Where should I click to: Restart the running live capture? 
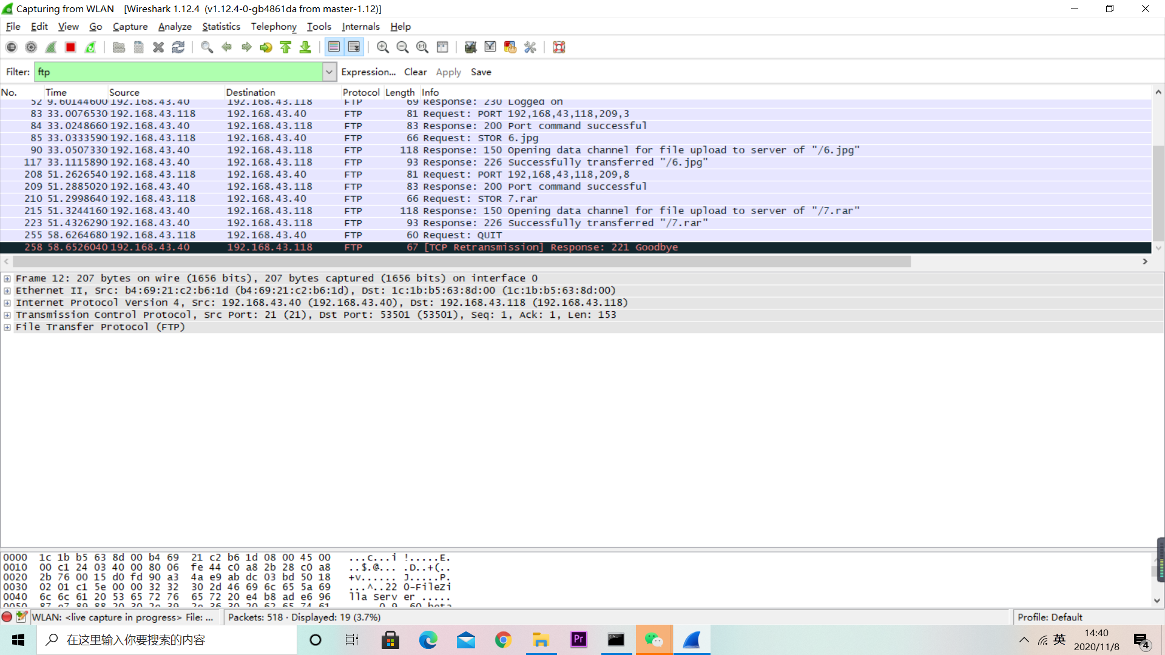pyautogui.click(x=90, y=47)
